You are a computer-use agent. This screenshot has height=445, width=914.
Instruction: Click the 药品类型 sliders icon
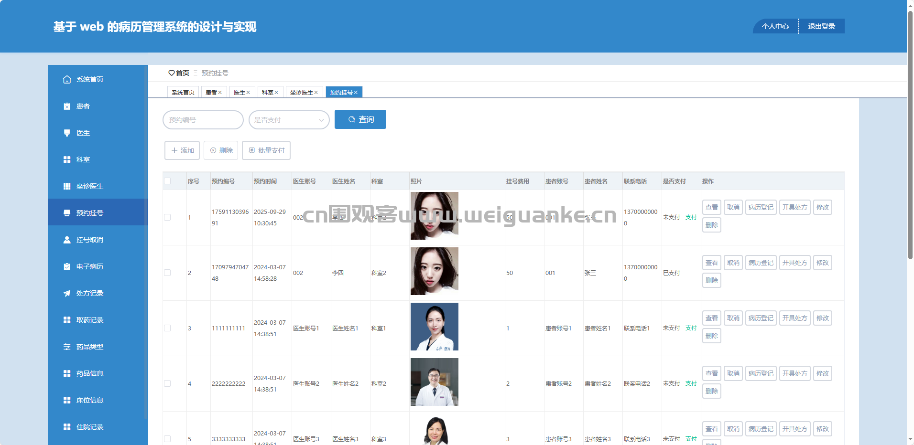point(67,347)
